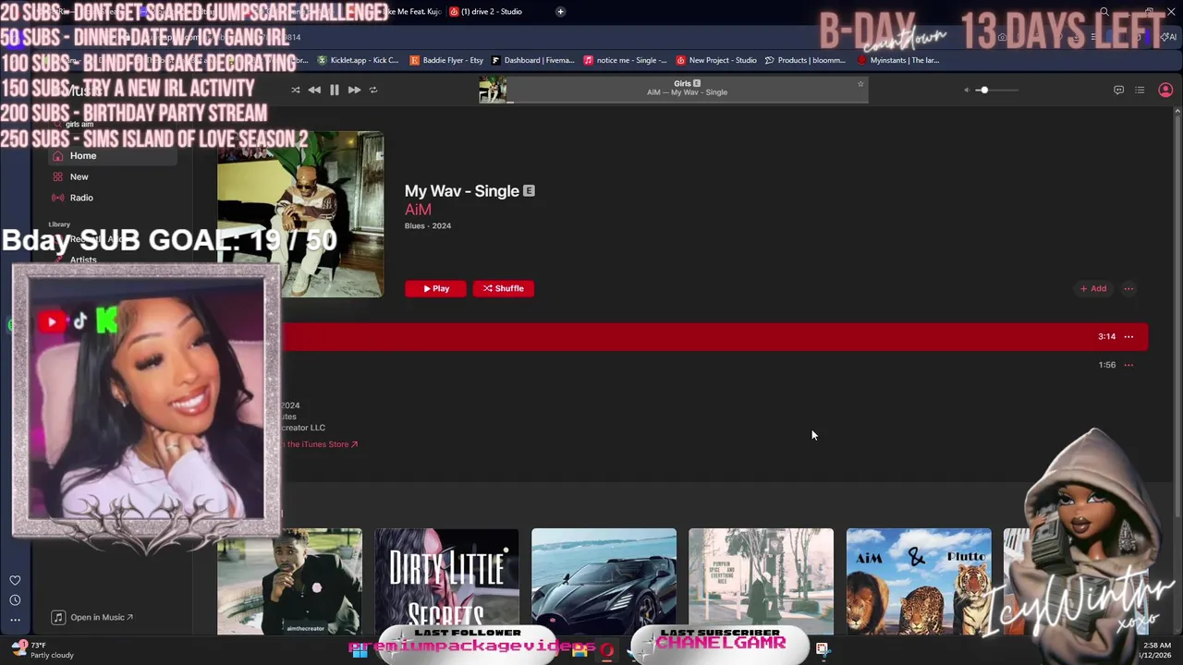Open album more options beside Add
Image resolution: width=1183 pixels, height=665 pixels.
click(1128, 288)
